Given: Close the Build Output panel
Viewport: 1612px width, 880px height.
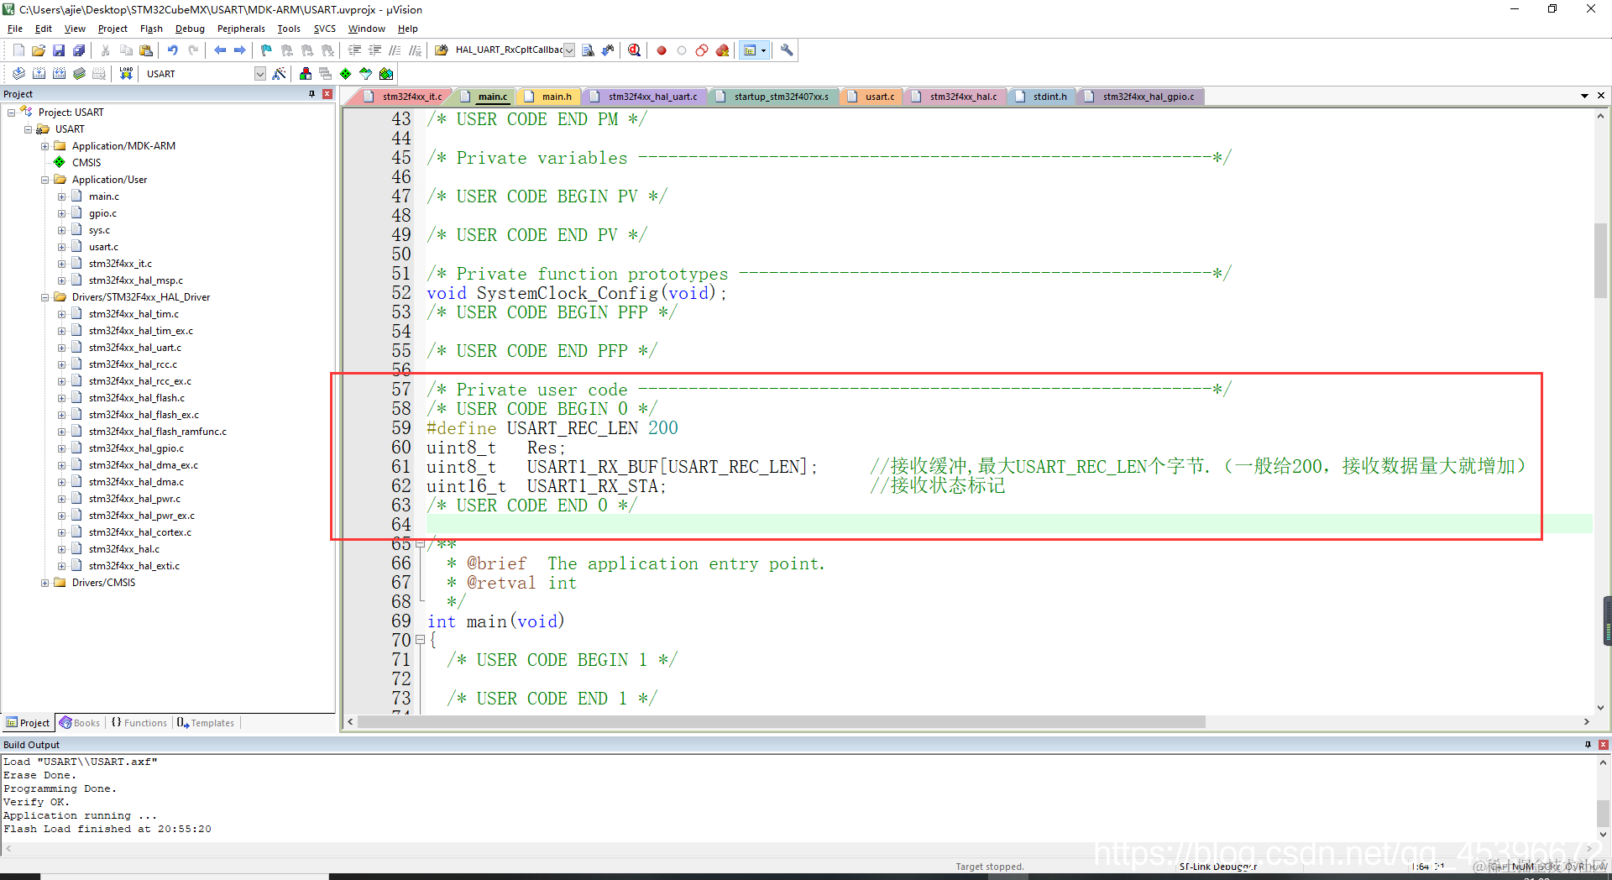Looking at the screenshot, I should pyautogui.click(x=1604, y=745).
